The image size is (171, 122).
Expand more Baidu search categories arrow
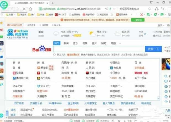point(120,43)
